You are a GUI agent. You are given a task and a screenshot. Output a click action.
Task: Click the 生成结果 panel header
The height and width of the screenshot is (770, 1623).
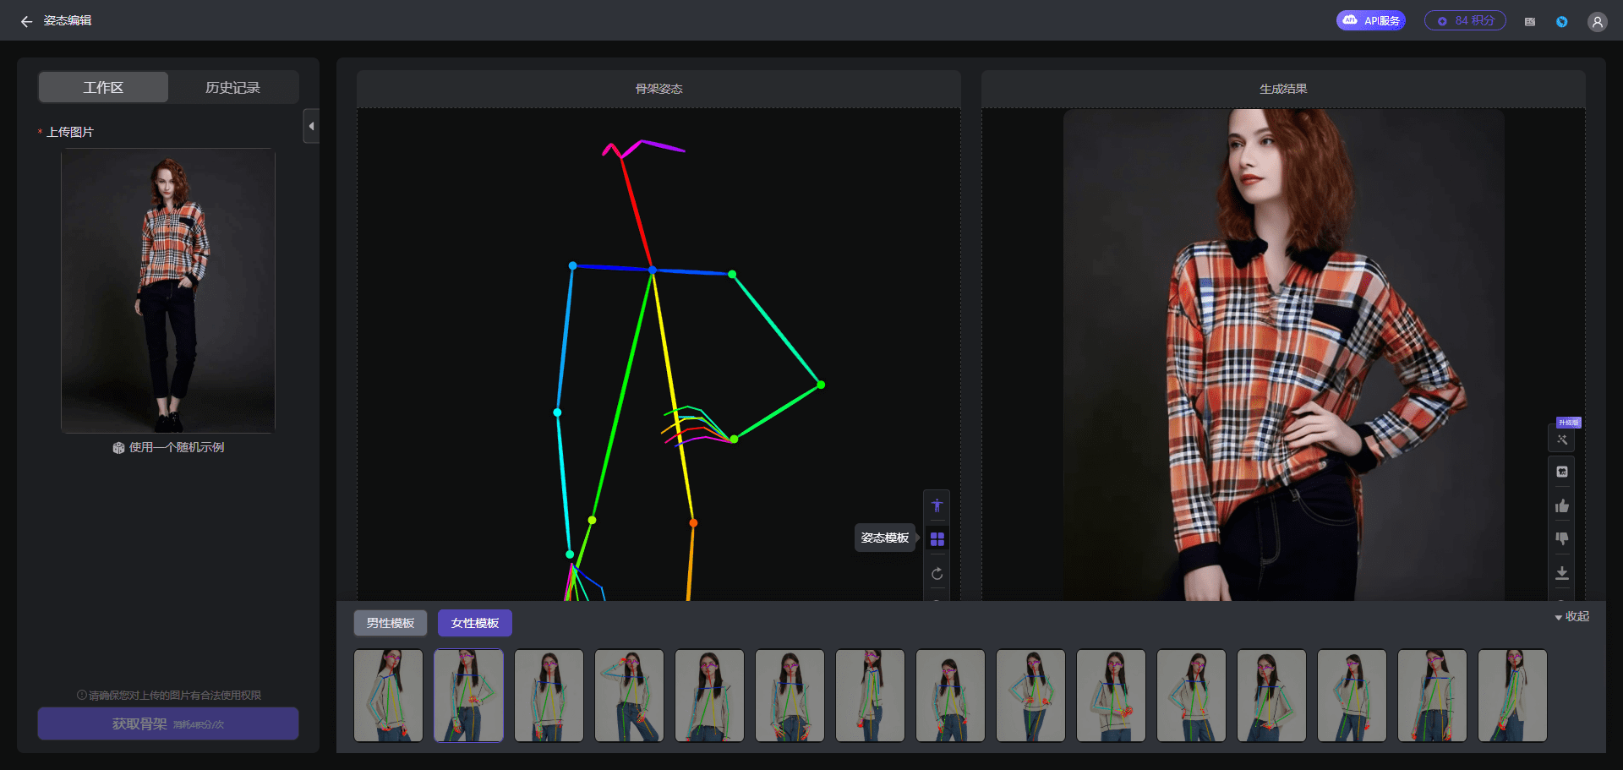coord(1283,89)
